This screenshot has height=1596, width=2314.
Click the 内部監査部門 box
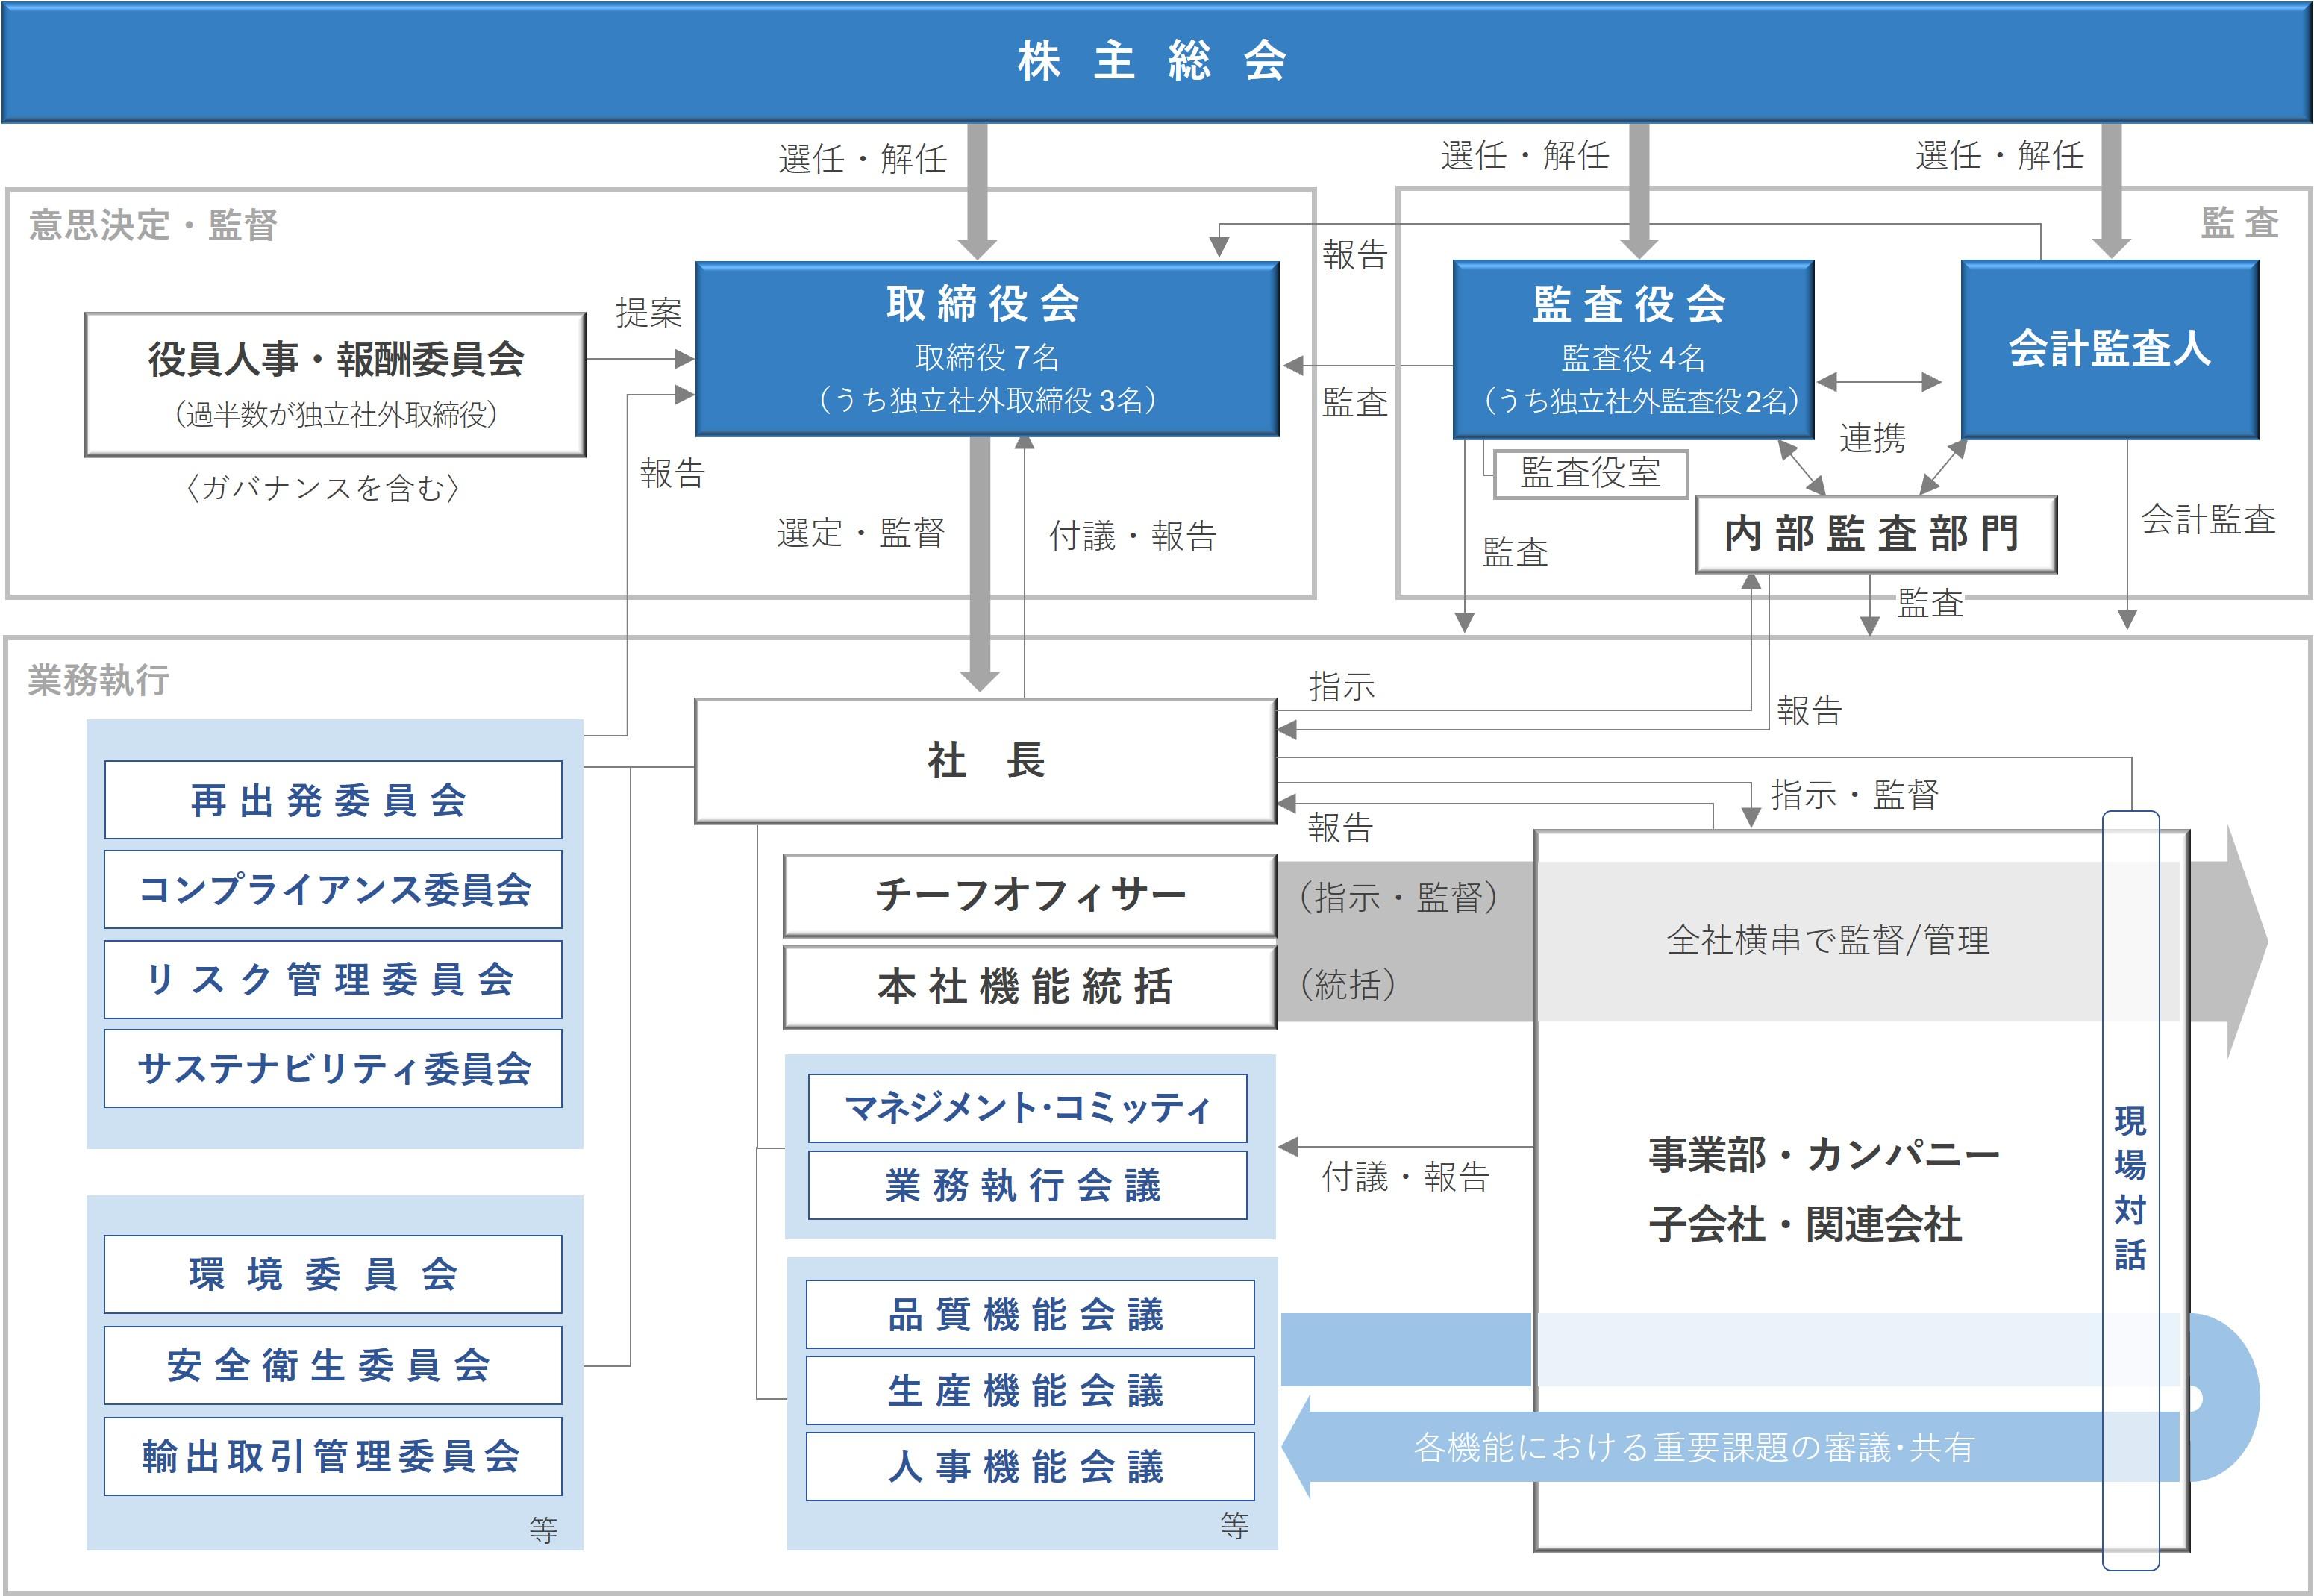(x=1875, y=534)
